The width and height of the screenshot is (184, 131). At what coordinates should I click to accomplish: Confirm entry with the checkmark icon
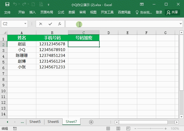pyautogui.click(x=50, y=24)
